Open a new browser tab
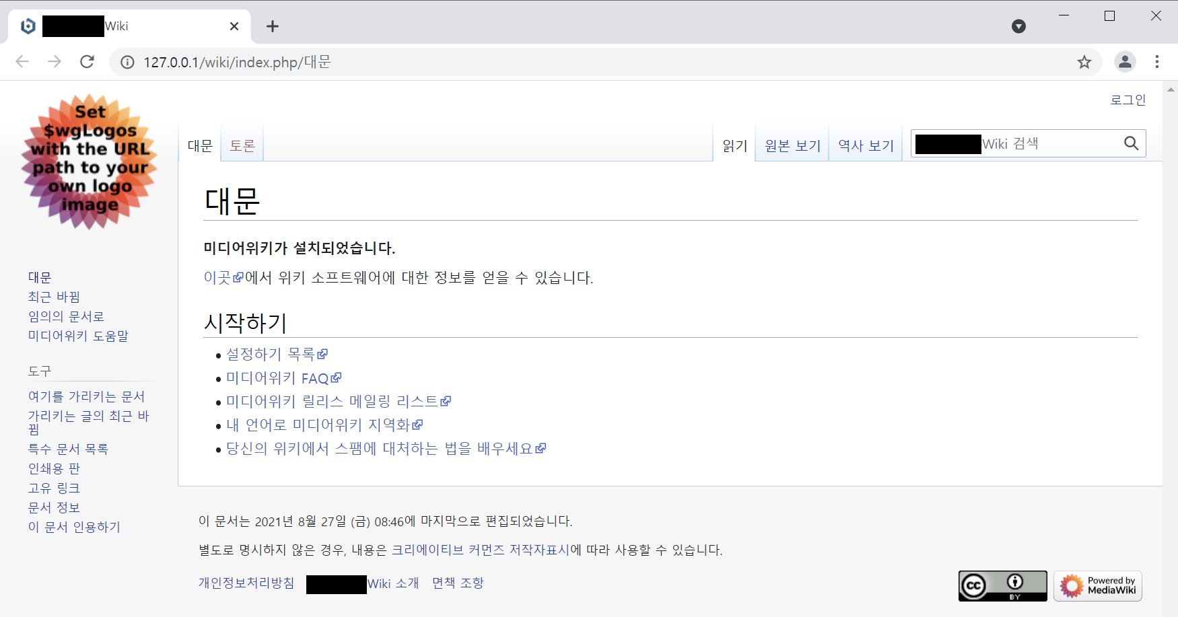This screenshot has height=617, width=1178. click(272, 26)
